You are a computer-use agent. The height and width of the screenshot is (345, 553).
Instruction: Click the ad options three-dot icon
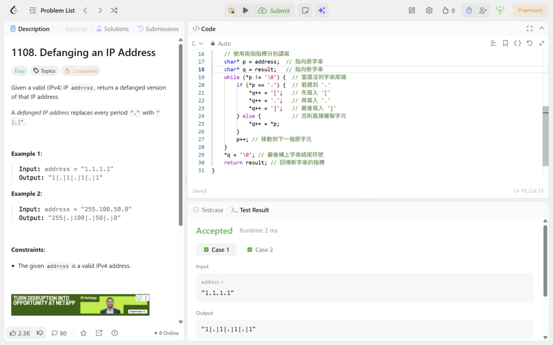[146, 298]
